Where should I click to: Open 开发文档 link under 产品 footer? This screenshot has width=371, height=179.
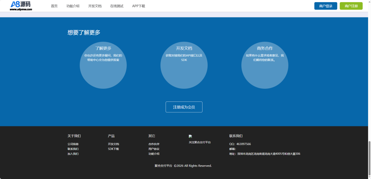(113, 144)
